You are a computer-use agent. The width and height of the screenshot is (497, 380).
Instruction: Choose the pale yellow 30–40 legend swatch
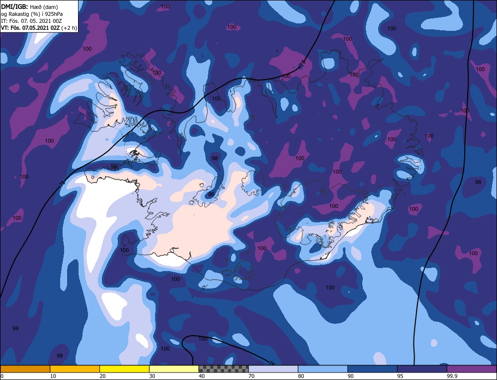click(x=174, y=369)
